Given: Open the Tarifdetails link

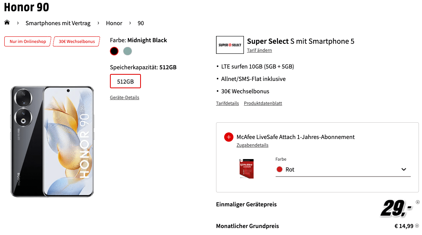Looking at the screenshot, I should [227, 103].
